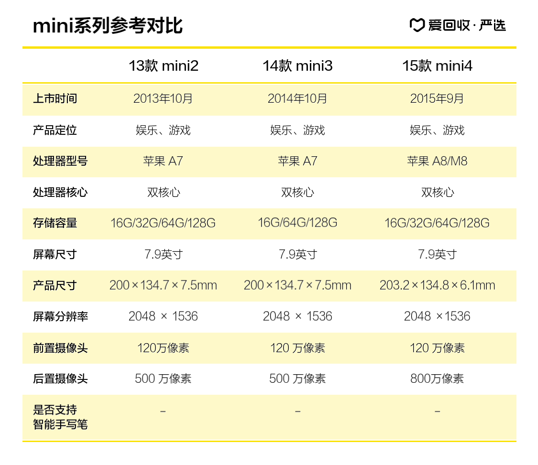The width and height of the screenshot is (538, 465).
Task: Select the 15款 mini4 column header
Action: (437, 66)
